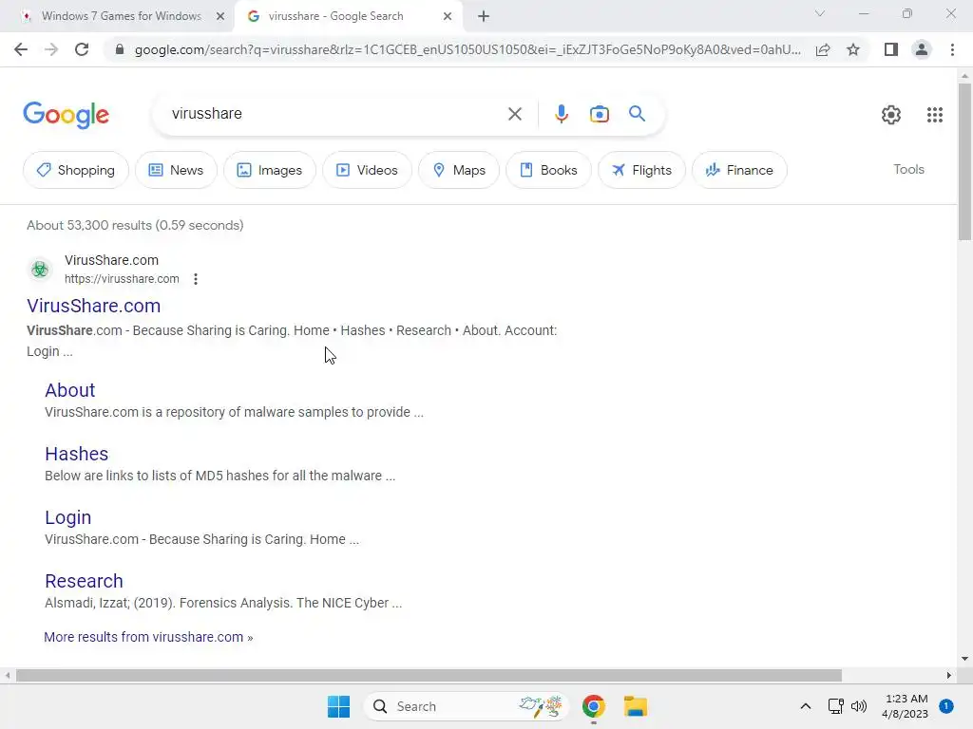Open Windows Start menu

tap(339, 706)
